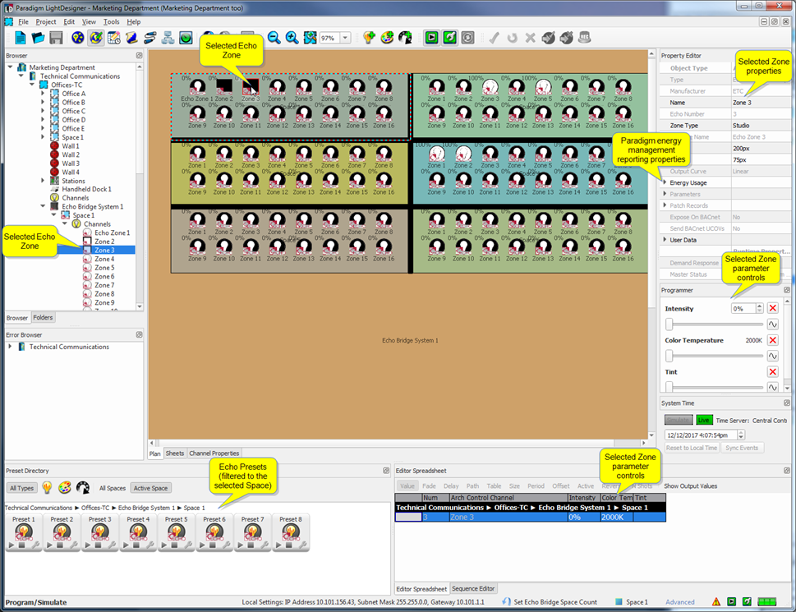
Task: Collapse the Echo Bridge System 1 node
Action: click(x=43, y=206)
